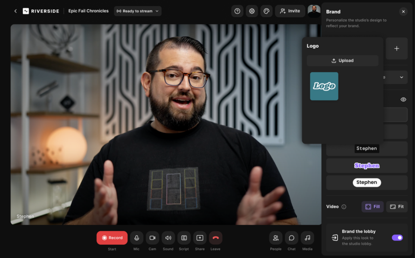Select the palette icon to customize branding
This screenshot has height=258, width=415.
tap(266, 11)
